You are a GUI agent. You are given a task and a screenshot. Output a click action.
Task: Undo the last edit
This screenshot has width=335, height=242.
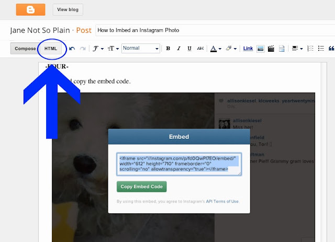coord(72,49)
